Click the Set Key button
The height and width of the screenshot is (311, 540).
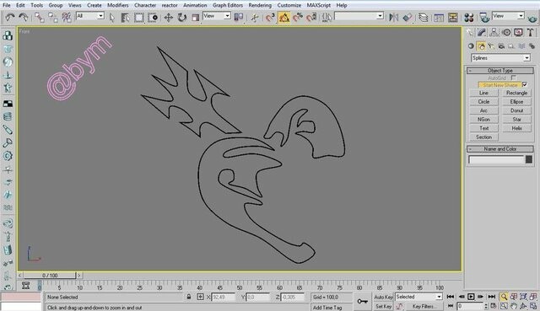(383, 306)
